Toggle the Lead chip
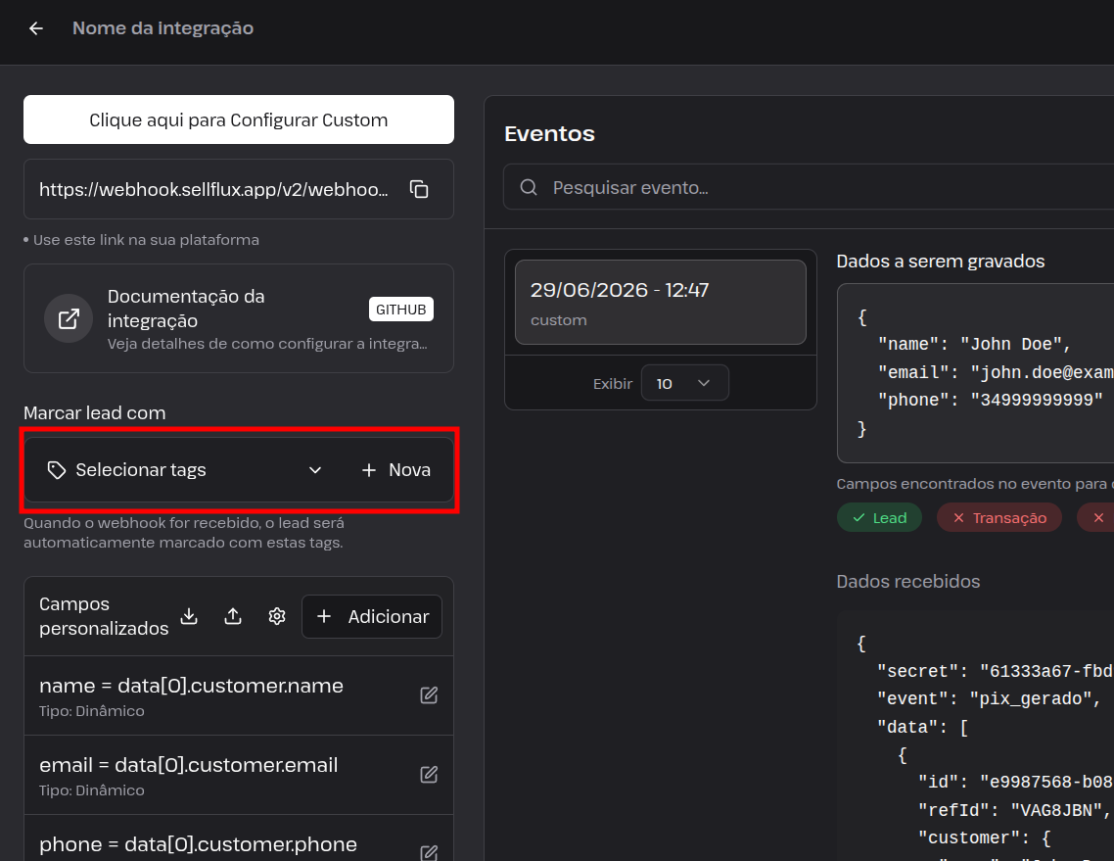Image resolution: width=1114 pixels, height=861 pixels. (x=879, y=517)
